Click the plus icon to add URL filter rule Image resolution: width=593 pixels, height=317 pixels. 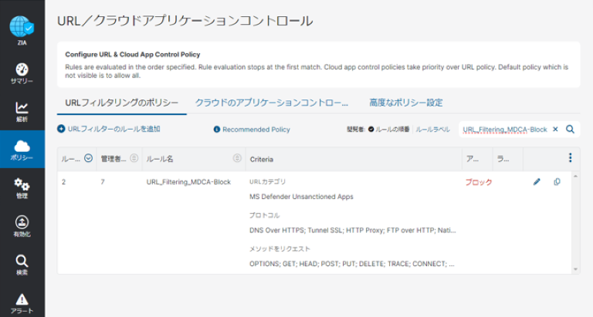(x=61, y=129)
